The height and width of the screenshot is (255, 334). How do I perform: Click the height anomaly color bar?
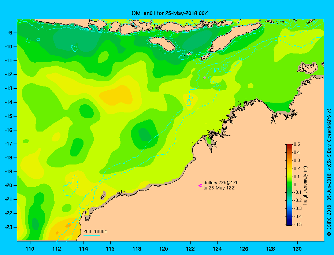click(289, 185)
